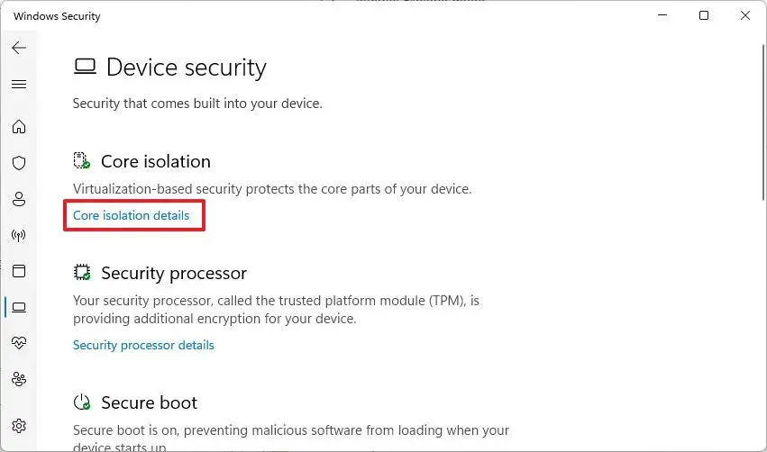Click the Core isolation section icon

coord(82,161)
